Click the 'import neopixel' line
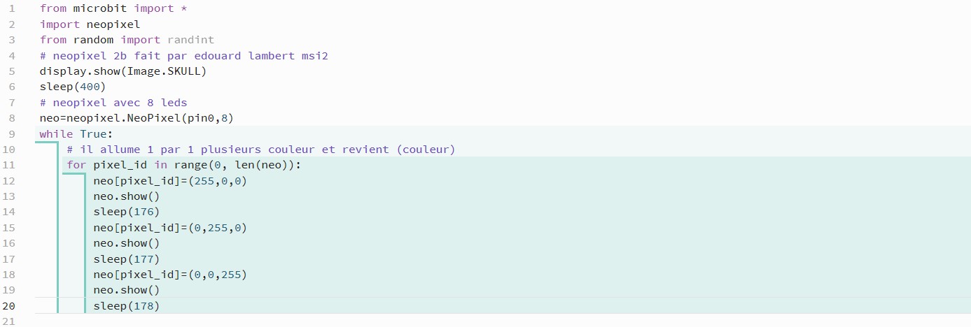This screenshot has height=327, width=971. click(90, 24)
